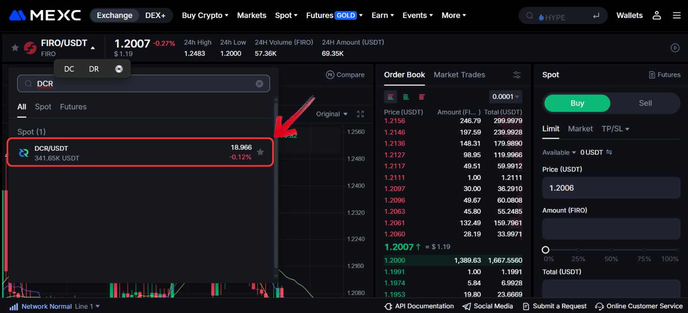
Task: Click the tutorial play circle icon
Action: pyautogui.click(x=675, y=48)
